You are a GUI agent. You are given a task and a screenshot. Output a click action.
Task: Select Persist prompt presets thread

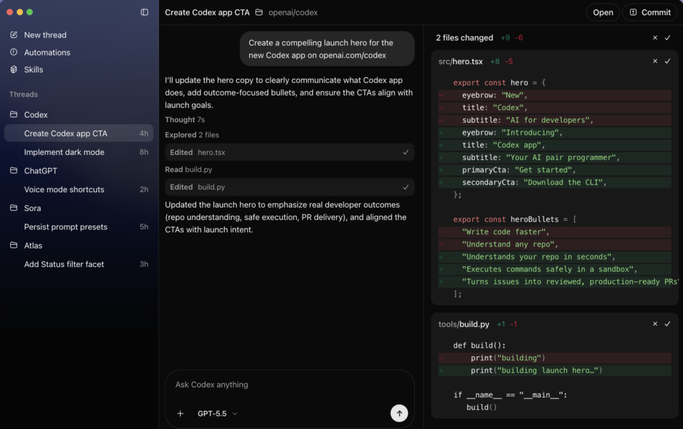click(x=79, y=227)
